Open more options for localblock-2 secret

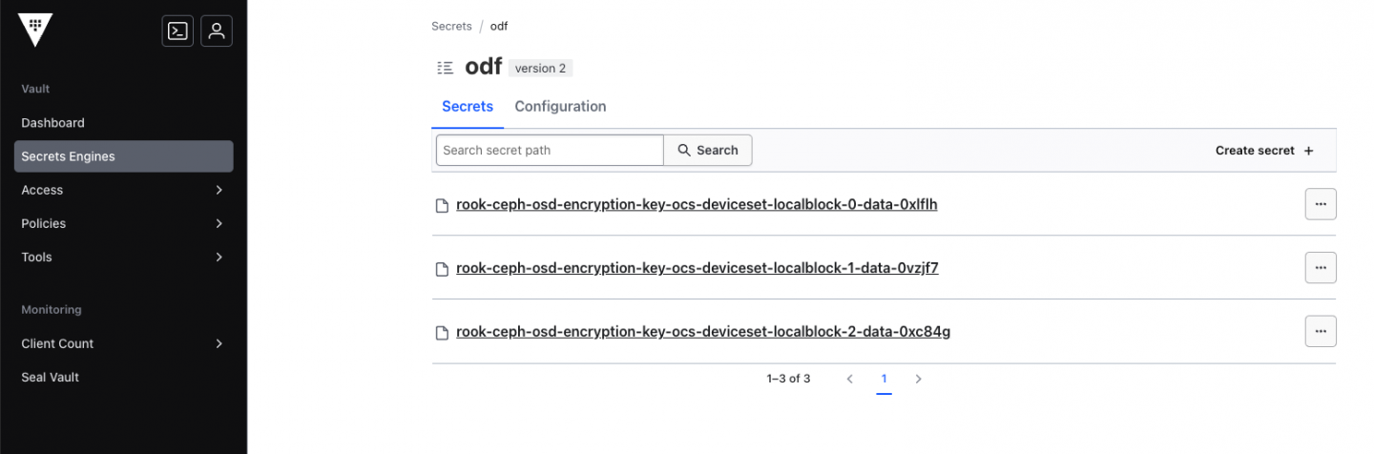coord(1320,331)
